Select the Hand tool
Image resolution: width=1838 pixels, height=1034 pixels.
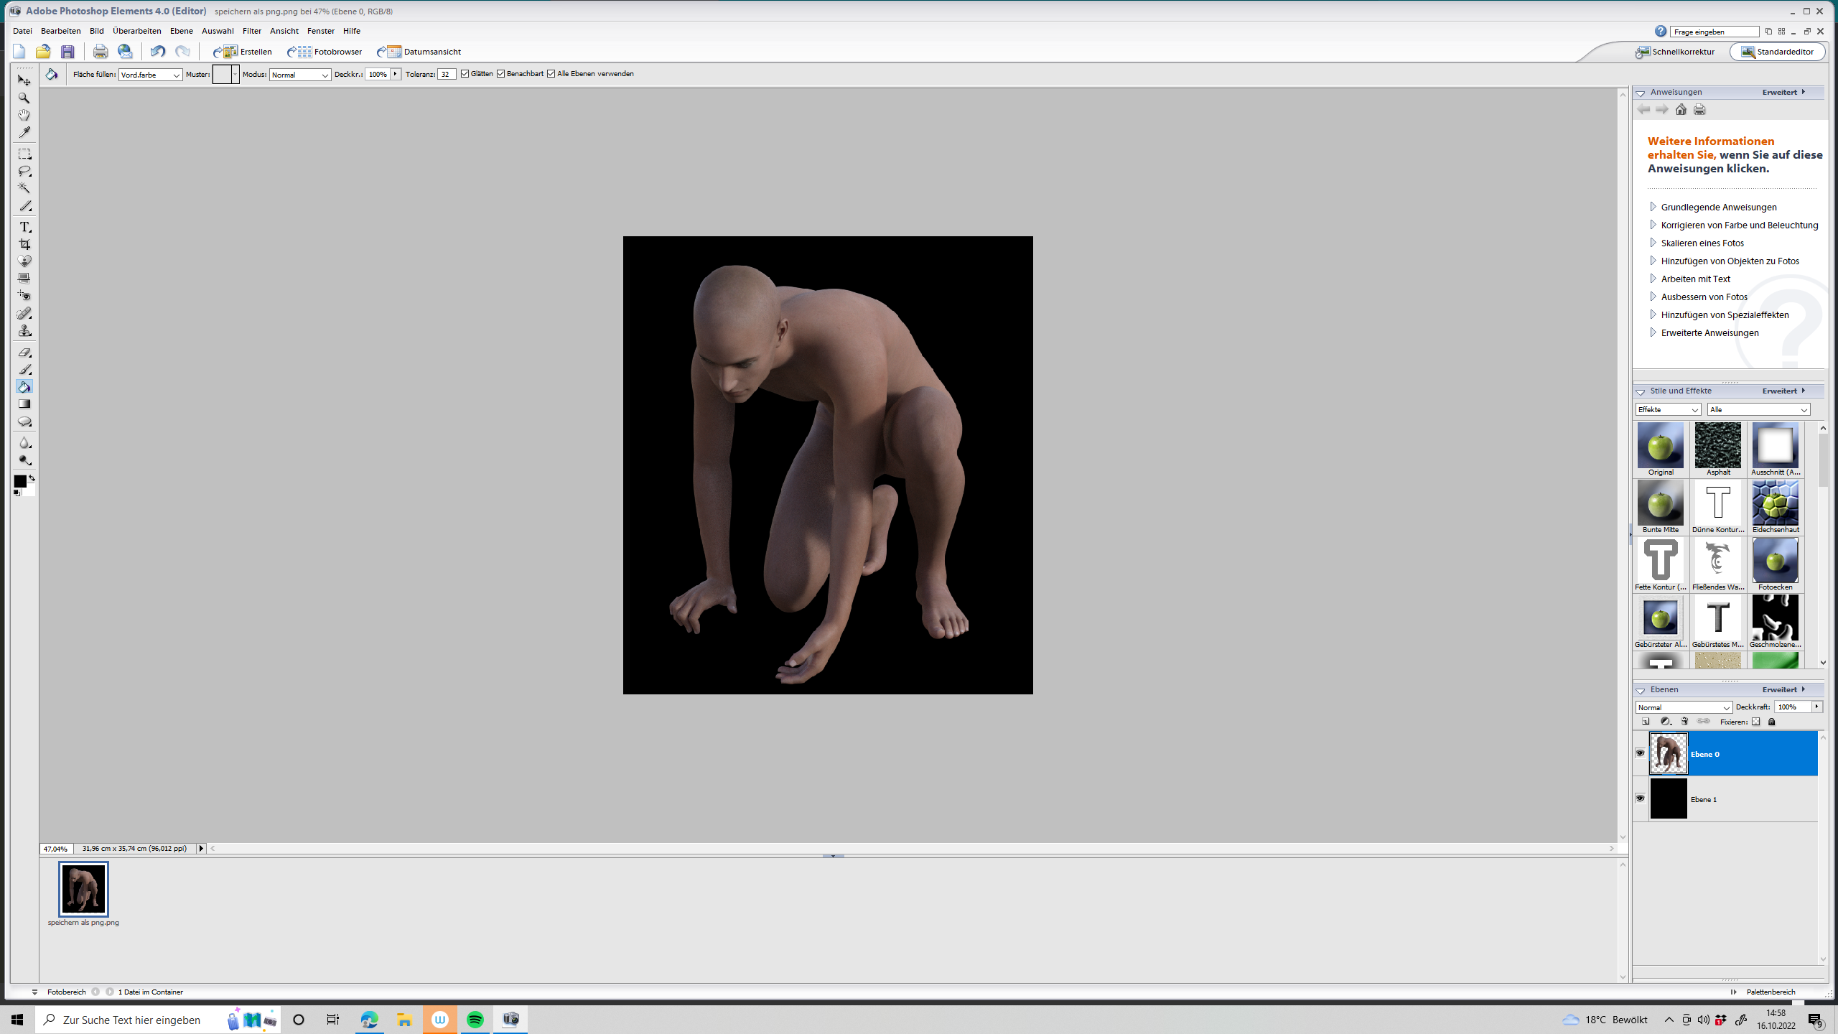point(24,115)
